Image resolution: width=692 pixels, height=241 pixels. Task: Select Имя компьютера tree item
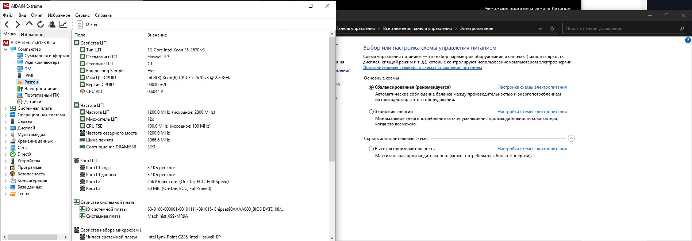click(x=38, y=62)
